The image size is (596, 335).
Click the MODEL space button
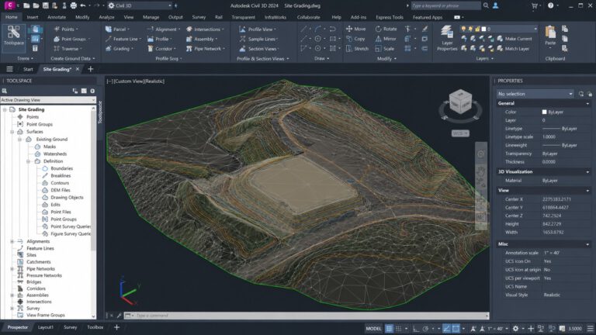pyautogui.click(x=373, y=329)
